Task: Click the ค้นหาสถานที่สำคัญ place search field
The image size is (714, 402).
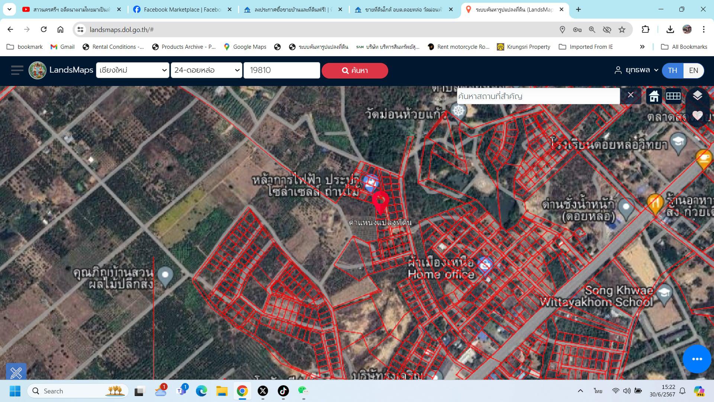Action: point(538,96)
